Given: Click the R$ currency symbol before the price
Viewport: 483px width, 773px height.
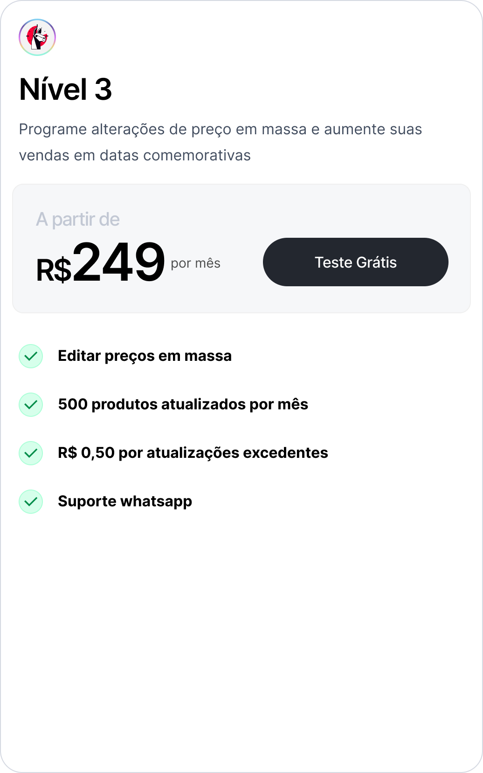Looking at the screenshot, I should pyautogui.click(x=54, y=270).
